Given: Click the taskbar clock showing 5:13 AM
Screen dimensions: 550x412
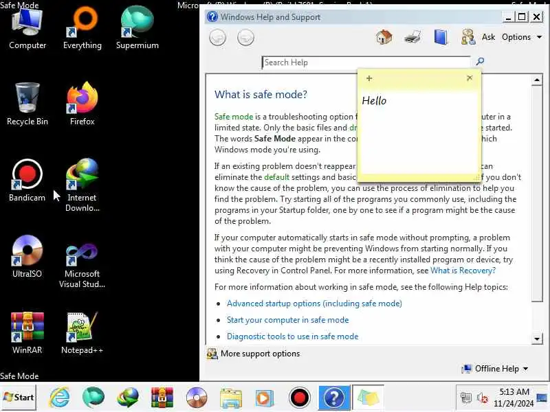Looking at the screenshot, I should pyautogui.click(x=514, y=398).
